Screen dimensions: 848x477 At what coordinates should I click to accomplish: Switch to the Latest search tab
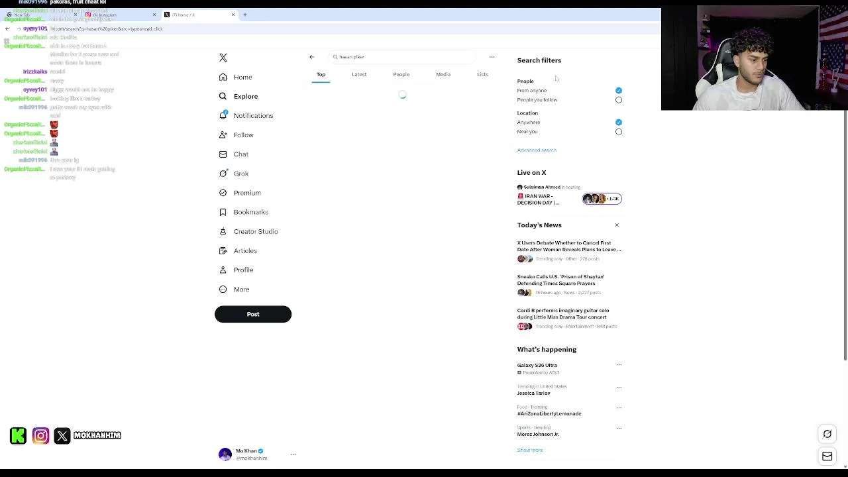pos(359,74)
